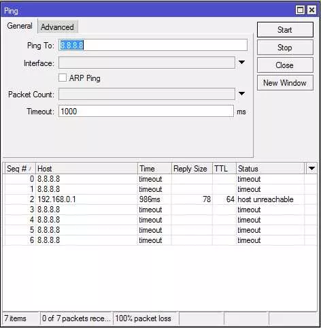Close the Ping window with X icon
This screenshot has height=328, width=321.
(312, 10)
